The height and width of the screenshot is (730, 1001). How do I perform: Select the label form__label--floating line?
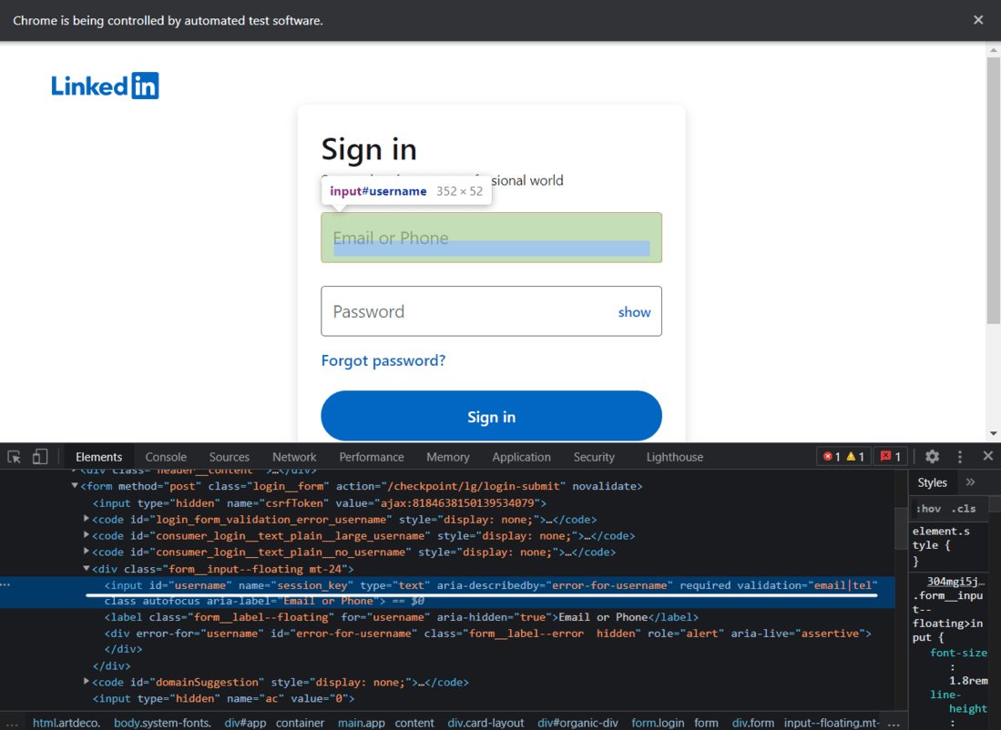point(401,617)
